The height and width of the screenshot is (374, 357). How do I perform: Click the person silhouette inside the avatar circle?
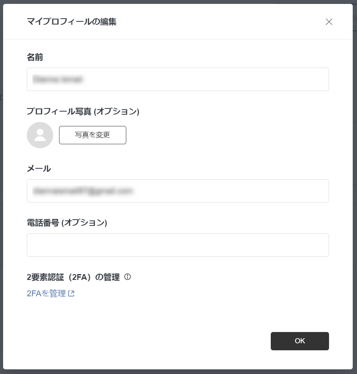[40, 135]
